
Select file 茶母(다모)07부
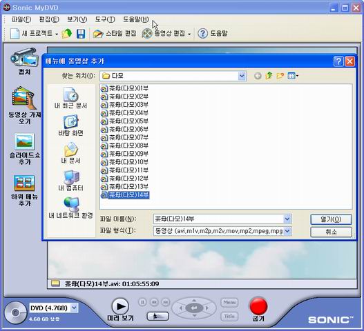coord(124,137)
